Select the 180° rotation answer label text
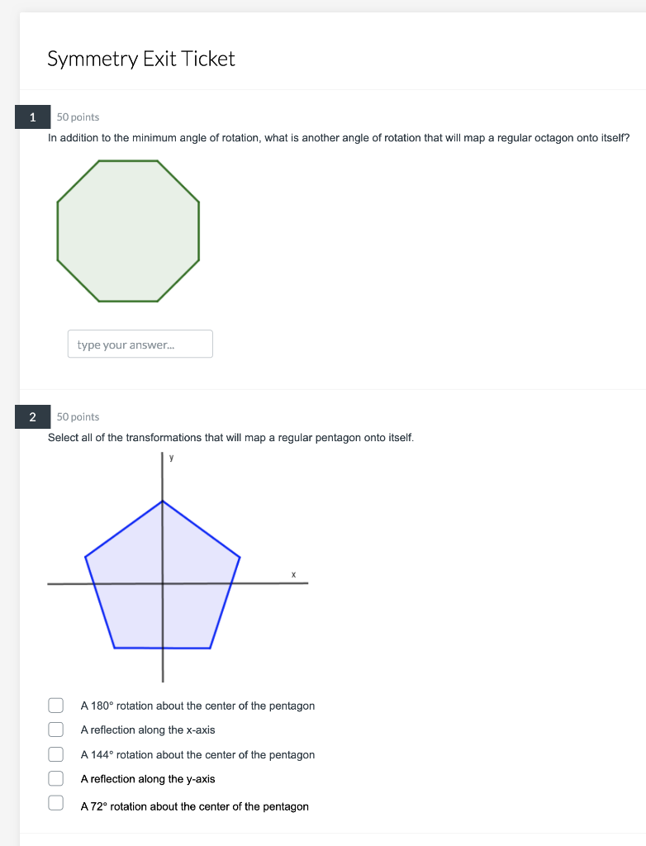Screen dimensions: 646x846 197,706
